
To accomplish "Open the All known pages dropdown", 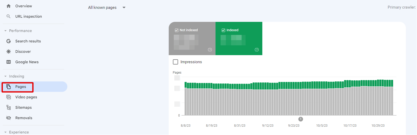I will [107, 8].
